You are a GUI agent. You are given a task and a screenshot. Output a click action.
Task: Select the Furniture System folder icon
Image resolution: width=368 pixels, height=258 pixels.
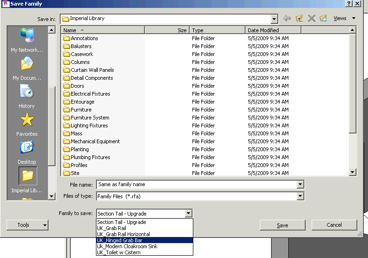[67, 118]
